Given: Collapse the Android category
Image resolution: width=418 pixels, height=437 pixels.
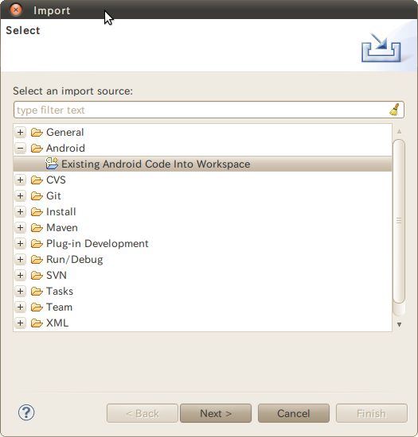Looking at the screenshot, I should (20, 148).
